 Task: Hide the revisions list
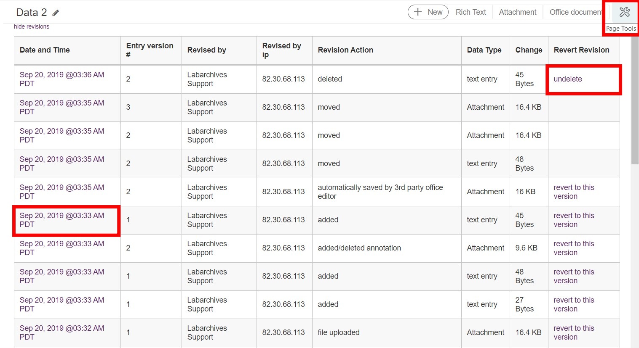click(x=32, y=26)
